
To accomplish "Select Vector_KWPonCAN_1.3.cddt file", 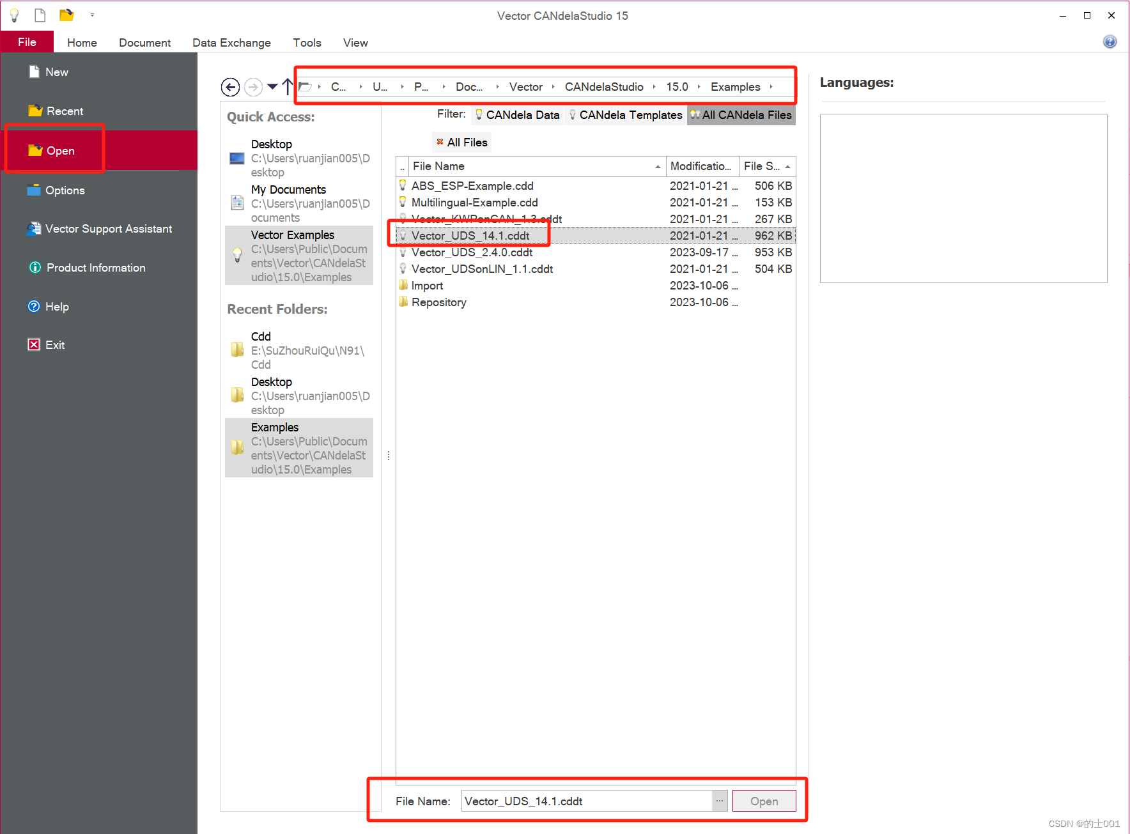I will [596, 219].
